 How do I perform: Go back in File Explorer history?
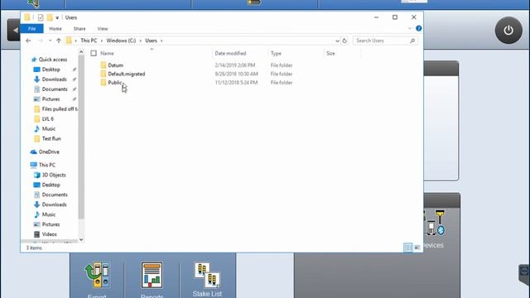[x=28, y=41]
